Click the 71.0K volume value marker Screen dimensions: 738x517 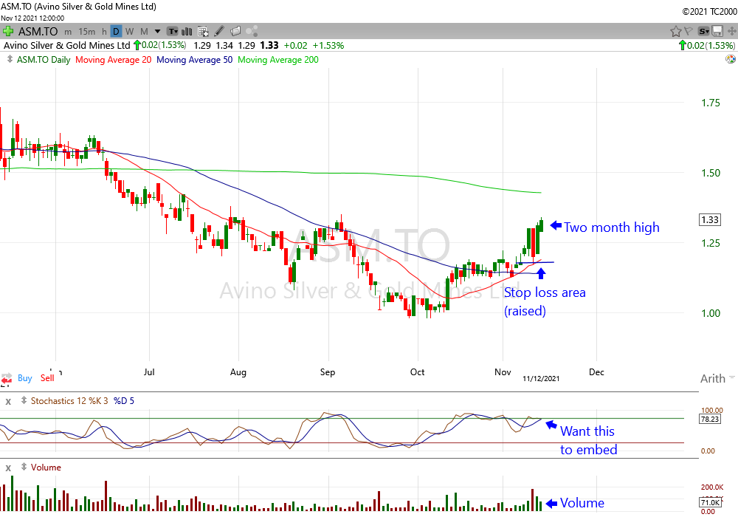pos(710,502)
